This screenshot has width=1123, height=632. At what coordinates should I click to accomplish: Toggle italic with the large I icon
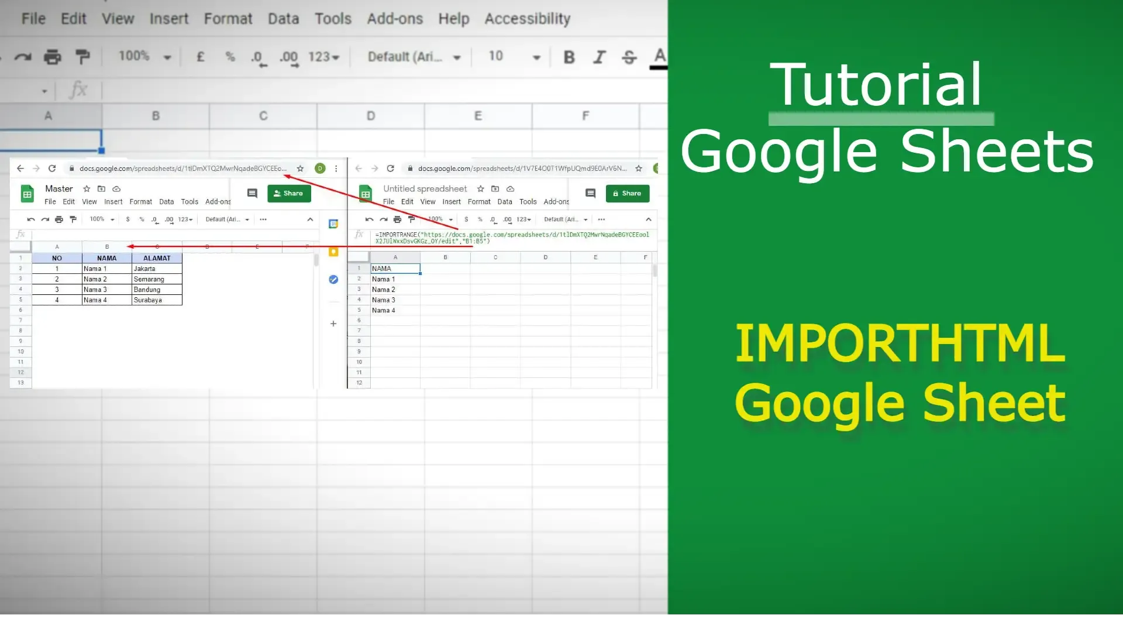click(599, 57)
